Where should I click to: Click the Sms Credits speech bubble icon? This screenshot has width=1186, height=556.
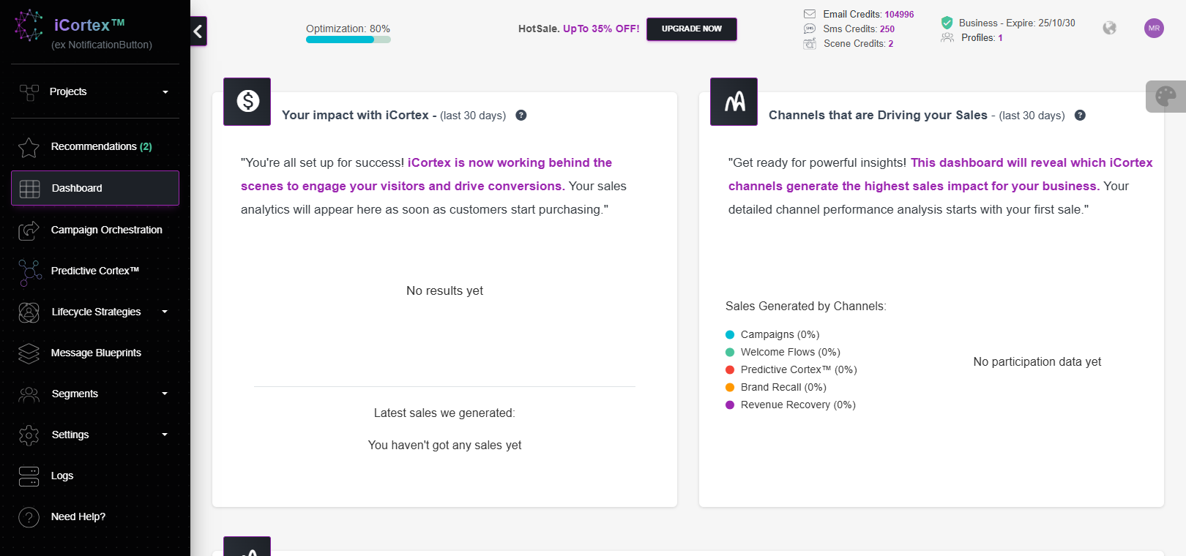810,29
